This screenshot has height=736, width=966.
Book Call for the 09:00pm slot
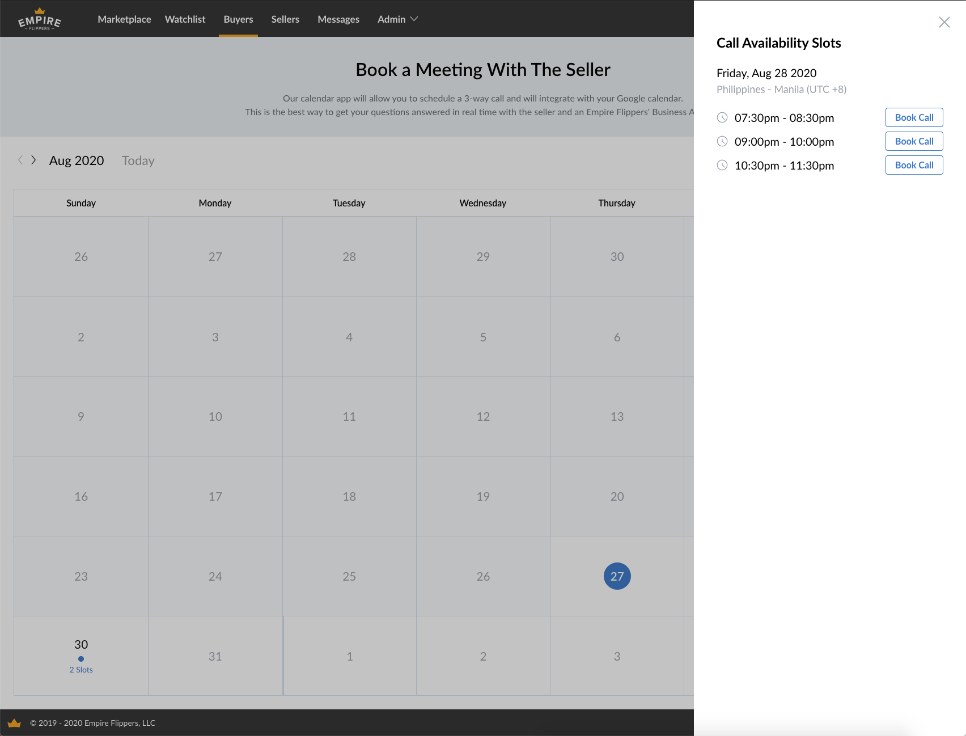click(914, 141)
